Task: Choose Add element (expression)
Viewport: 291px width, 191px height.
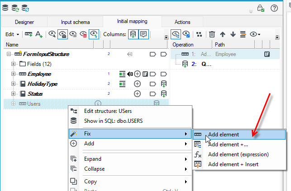Action: pos(239,154)
